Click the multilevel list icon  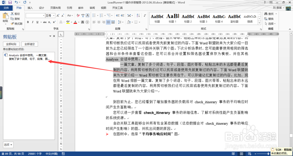point(109,16)
